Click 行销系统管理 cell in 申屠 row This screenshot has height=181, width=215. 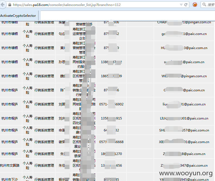click(44, 130)
